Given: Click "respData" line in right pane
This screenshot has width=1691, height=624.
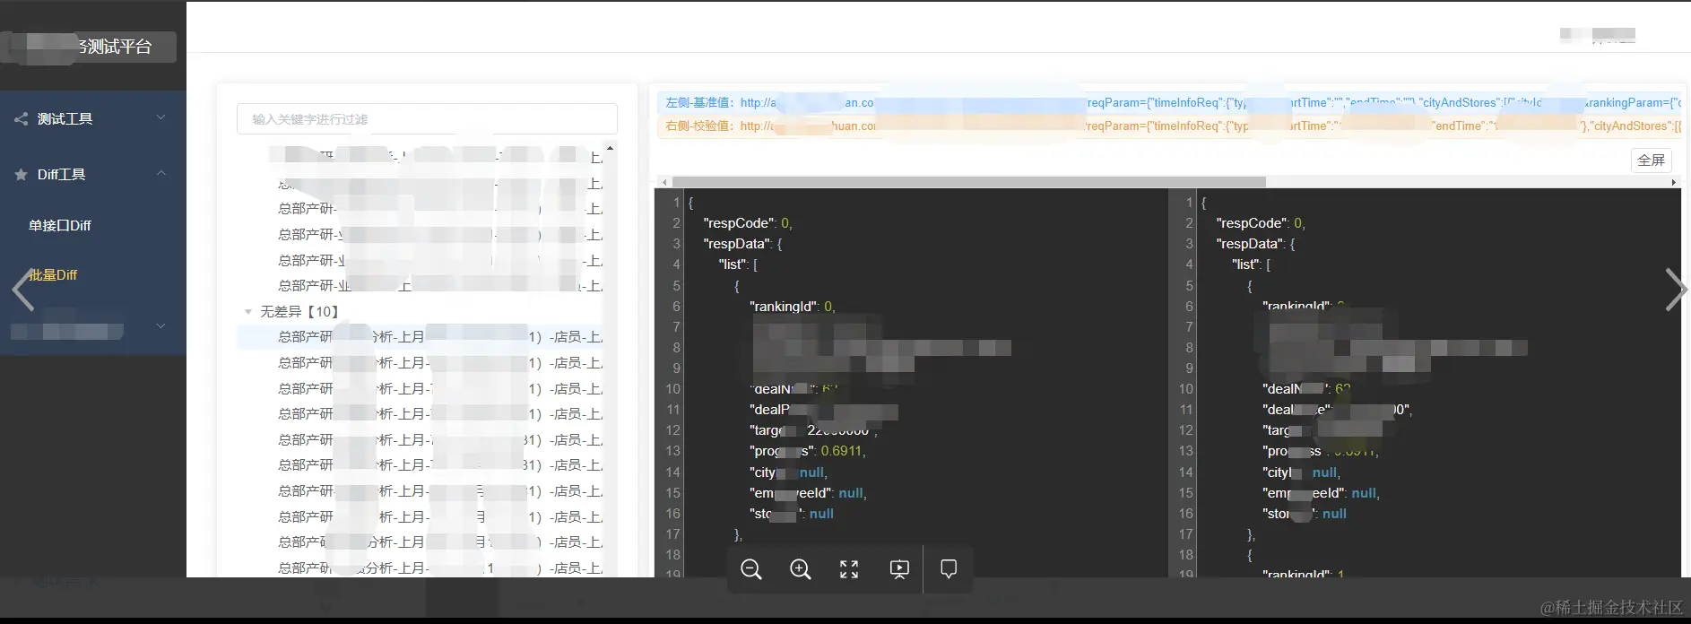Looking at the screenshot, I should click(x=1255, y=244).
